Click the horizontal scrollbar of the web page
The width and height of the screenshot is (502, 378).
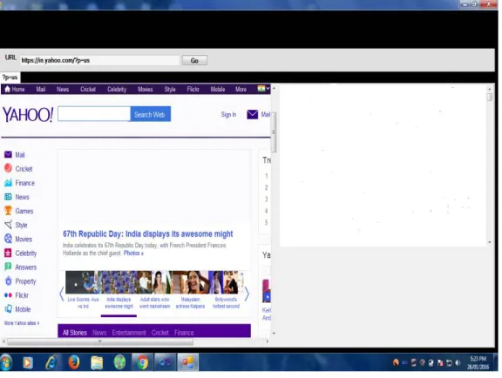(x=100, y=341)
